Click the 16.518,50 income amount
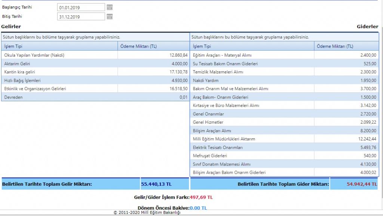Screen dimensions: 383x216 point(178,89)
